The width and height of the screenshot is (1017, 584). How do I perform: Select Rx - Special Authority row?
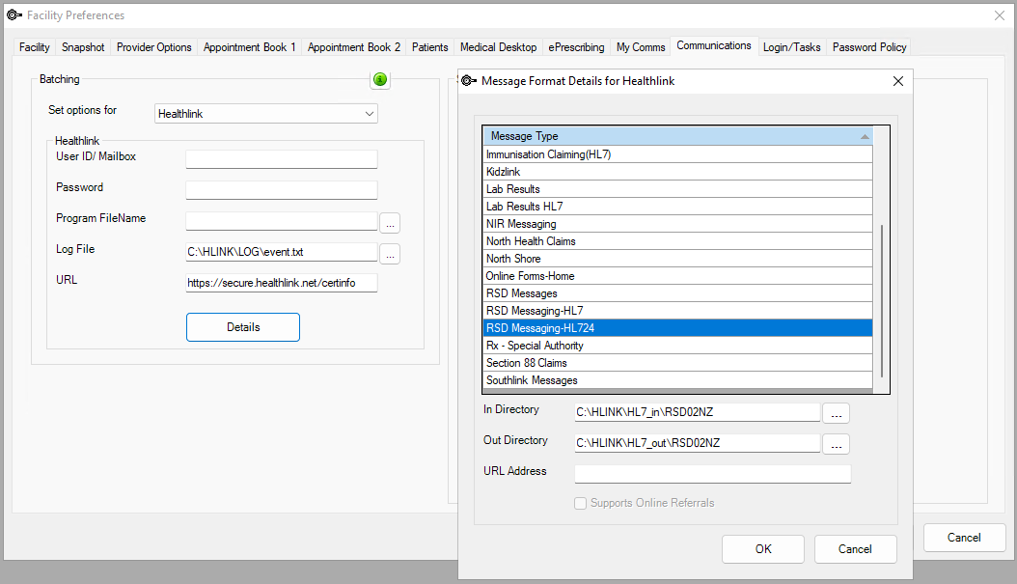click(x=677, y=346)
